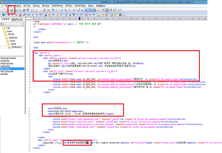Select the Temp folder in tree
The height and width of the screenshot is (153, 222).
click(x=12, y=44)
